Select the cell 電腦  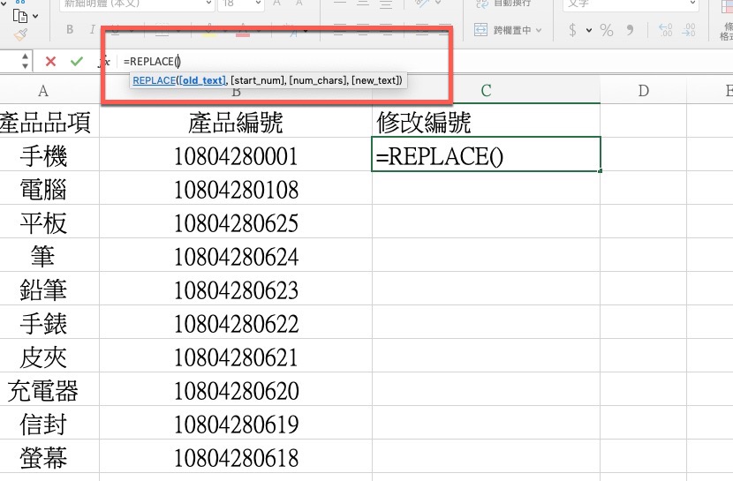pos(49,189)
